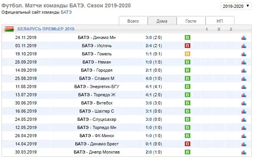Open stats chart icon for Шахтер С match

(x=243, y=111)
